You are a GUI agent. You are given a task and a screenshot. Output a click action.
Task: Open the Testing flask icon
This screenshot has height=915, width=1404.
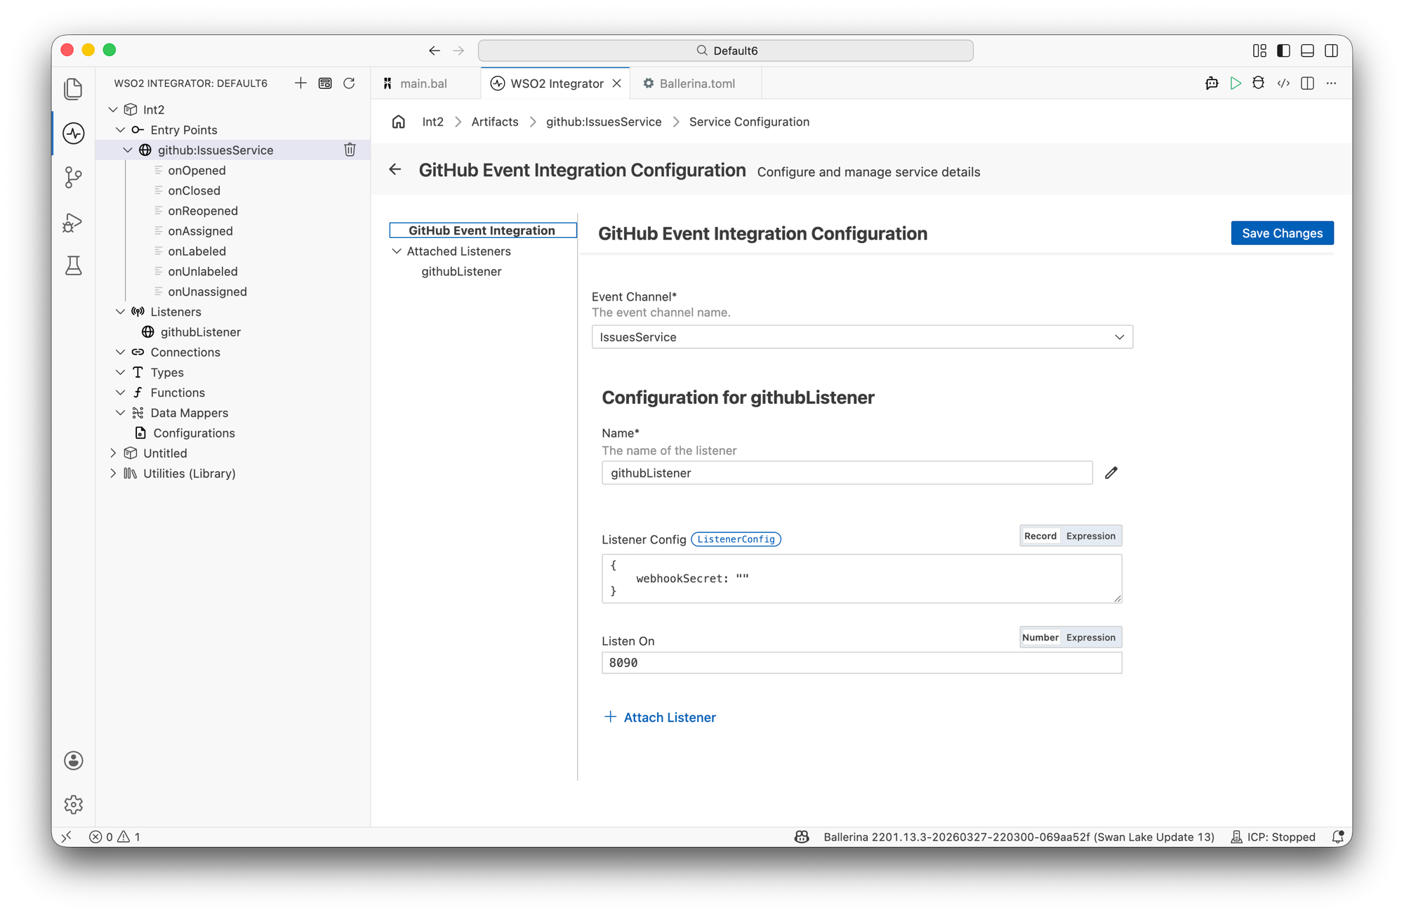[x=74, y=266]
